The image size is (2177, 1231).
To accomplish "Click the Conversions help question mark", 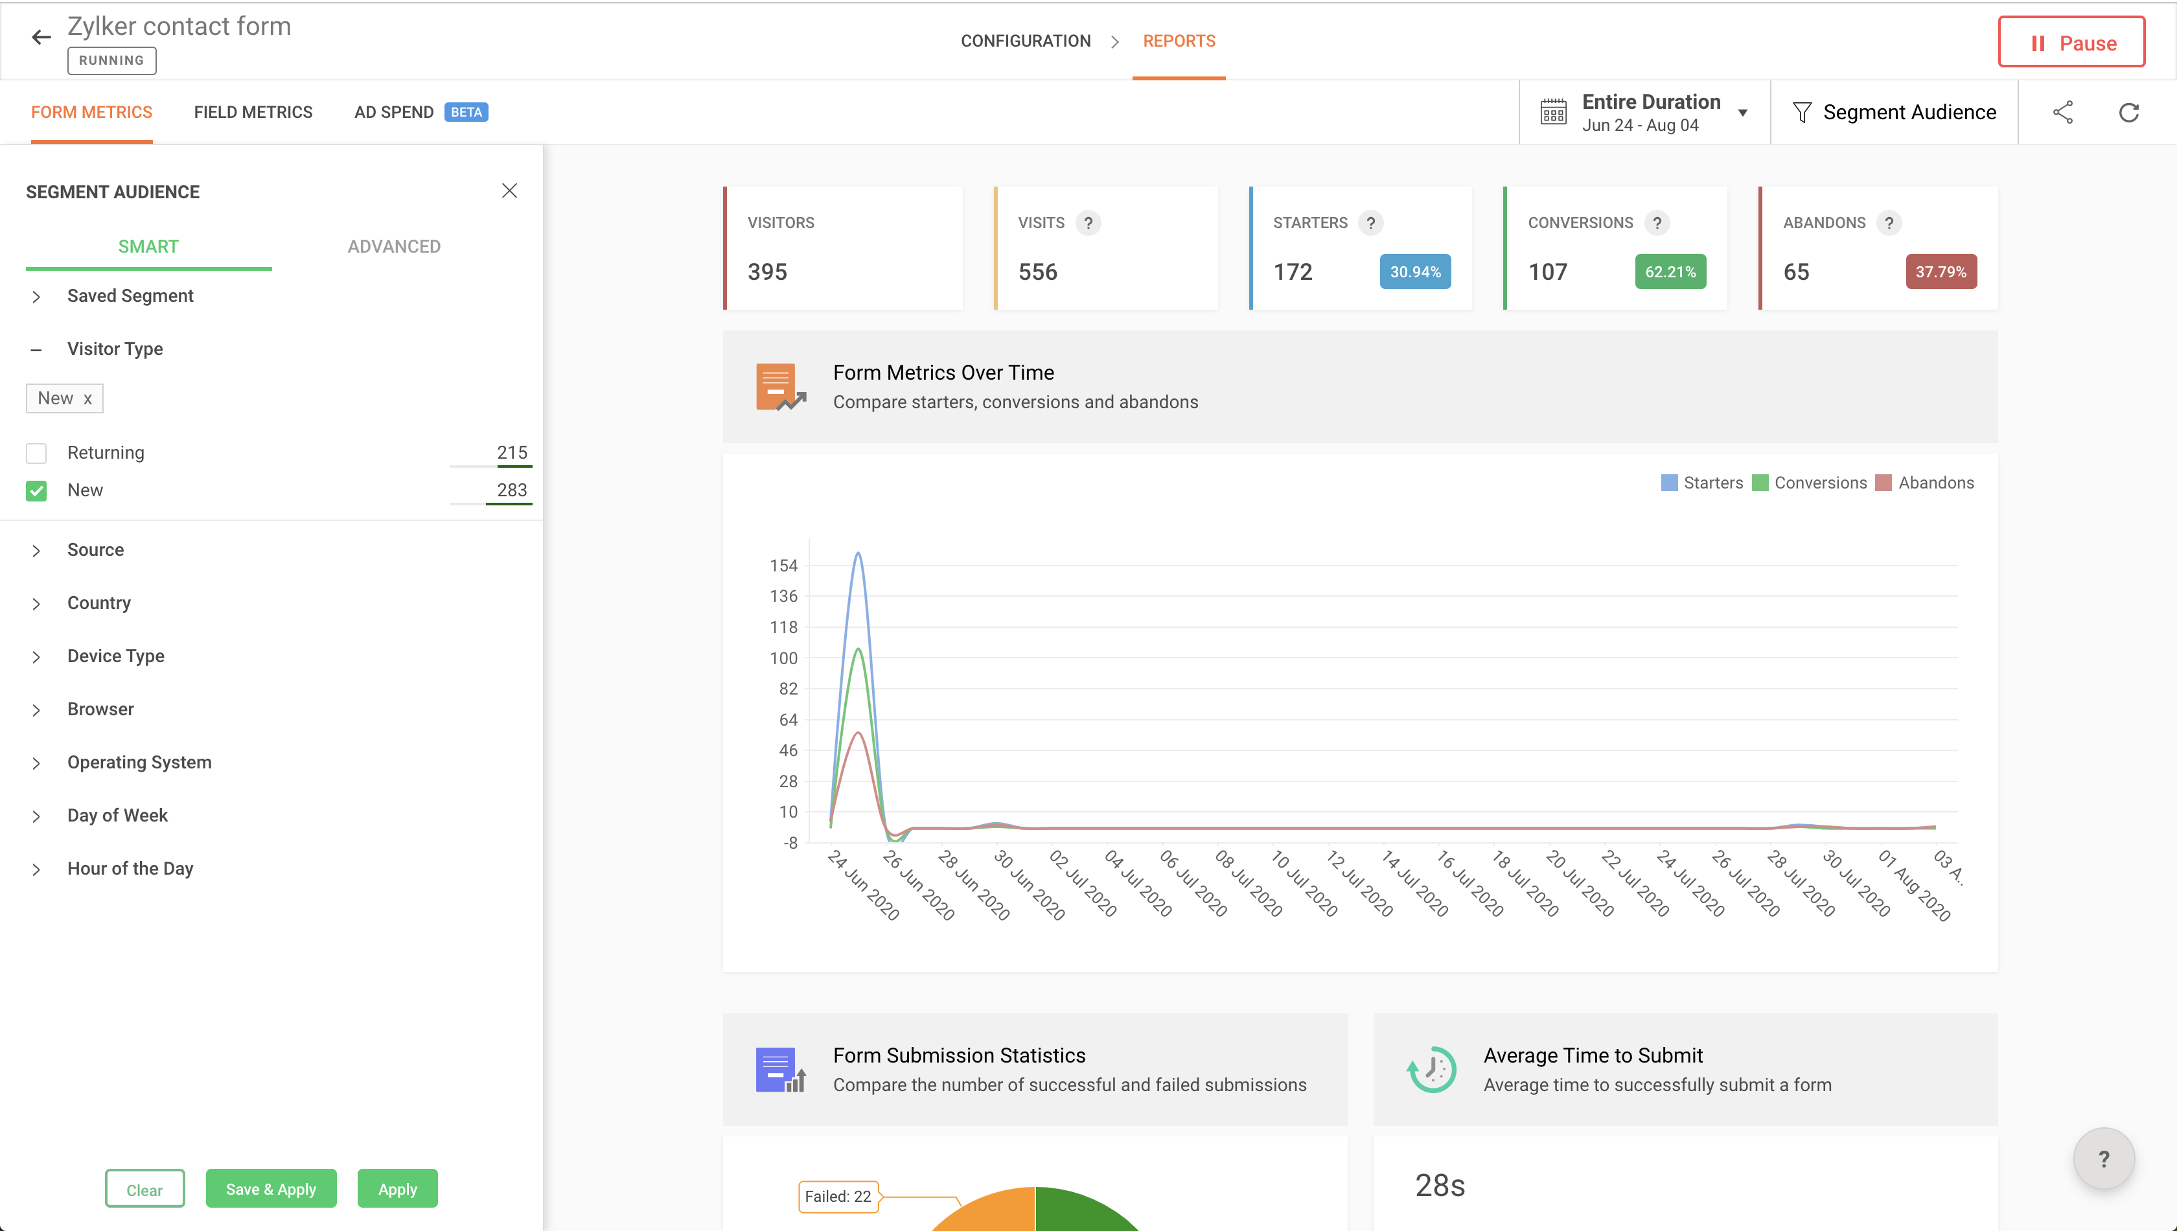I will [1657, 224].
